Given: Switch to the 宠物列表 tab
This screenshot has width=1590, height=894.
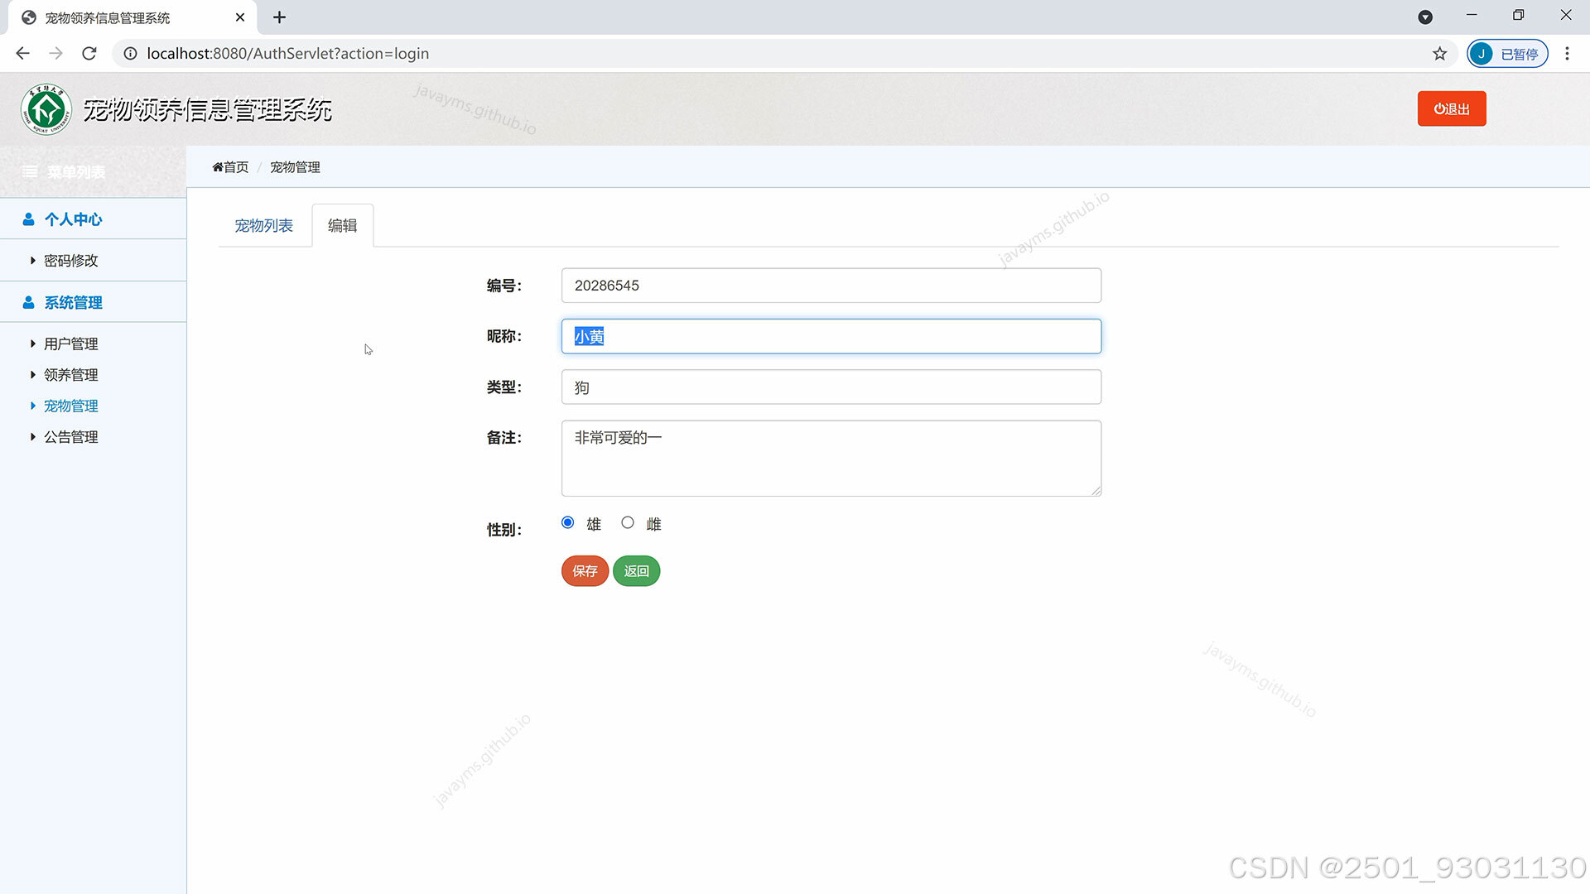Looking at the screenshot, I should tap(263, 225).
